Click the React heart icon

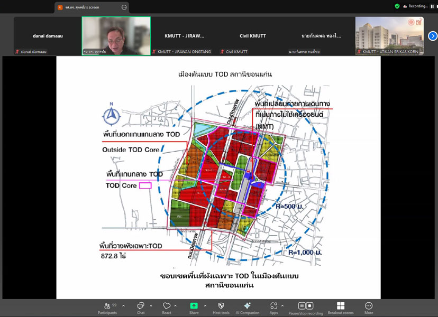tap(167, 306)
